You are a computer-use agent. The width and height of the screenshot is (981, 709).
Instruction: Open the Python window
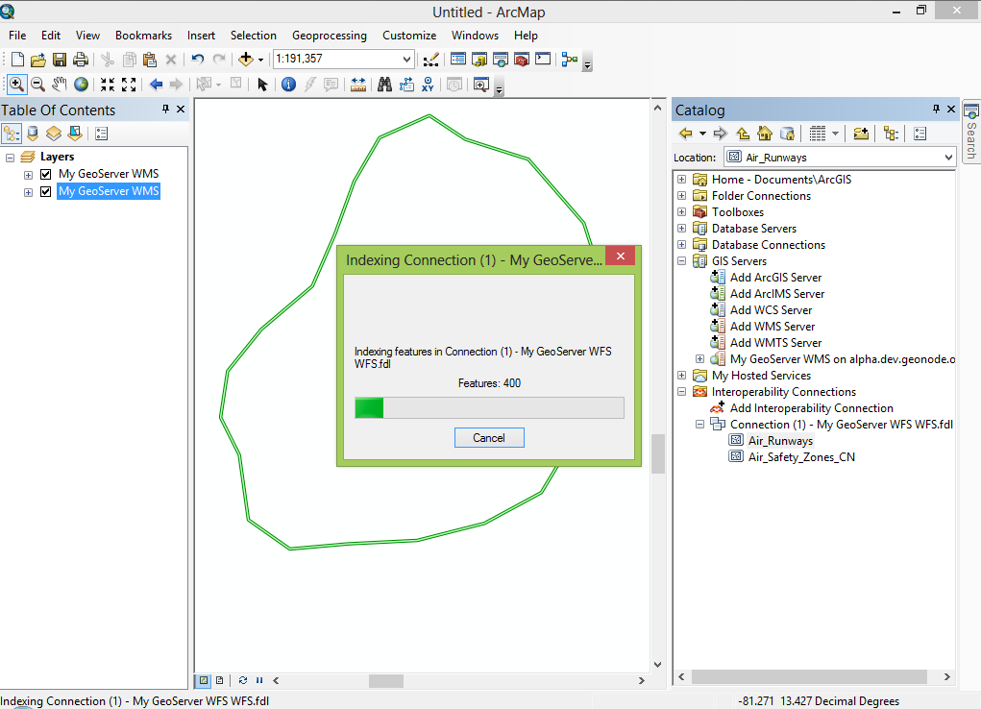543,60
